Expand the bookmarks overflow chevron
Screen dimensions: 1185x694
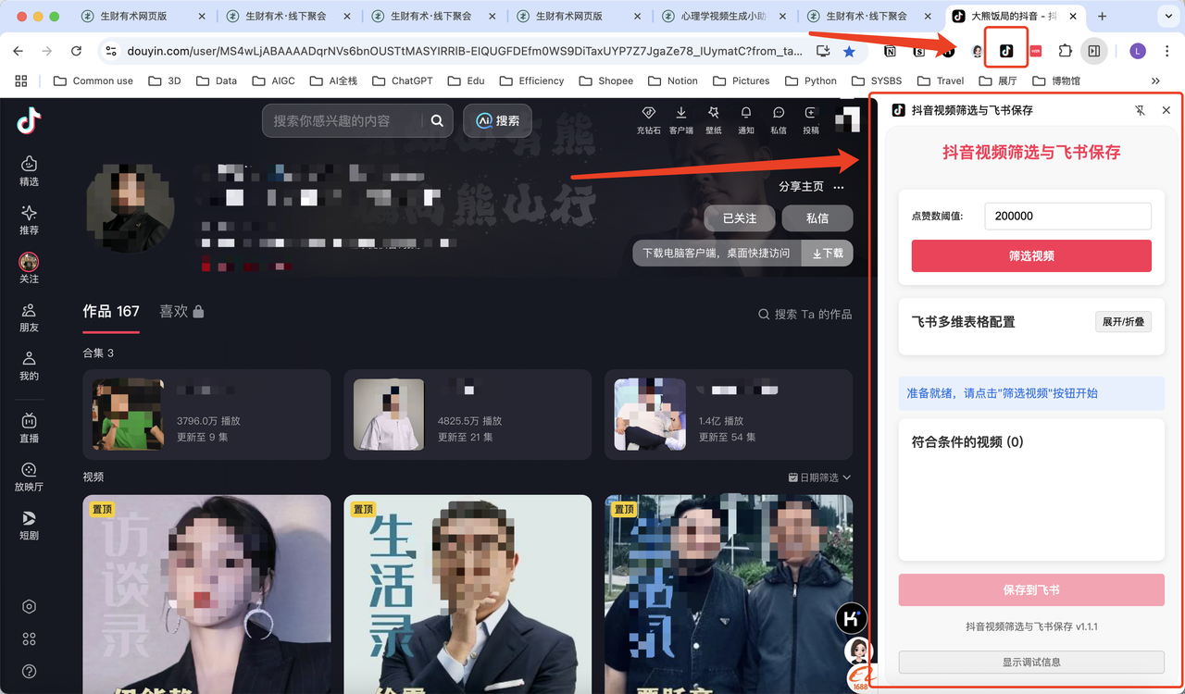pos(1155,81)
